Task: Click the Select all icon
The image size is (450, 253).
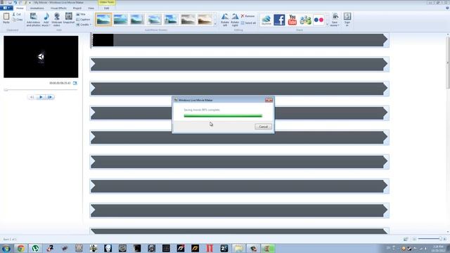Action: pos(243,23)
